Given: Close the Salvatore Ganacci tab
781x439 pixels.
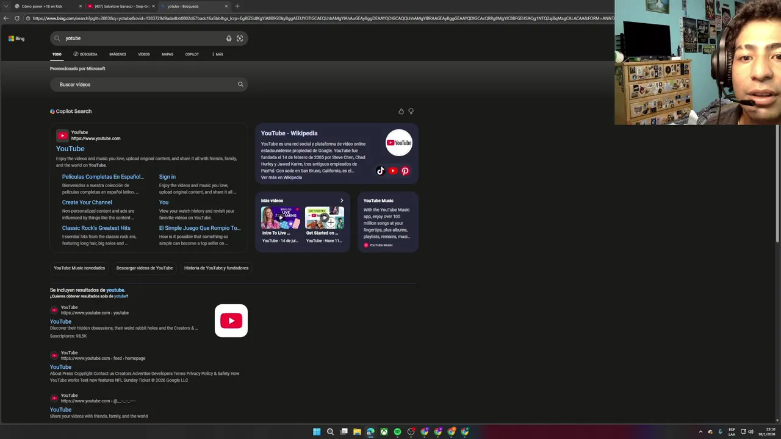Looking at the screenshot, I should click(x=153, y=6).
